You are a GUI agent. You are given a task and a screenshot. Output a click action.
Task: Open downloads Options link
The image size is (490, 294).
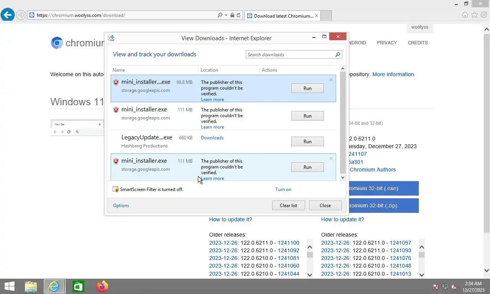(x=121, y=206)
